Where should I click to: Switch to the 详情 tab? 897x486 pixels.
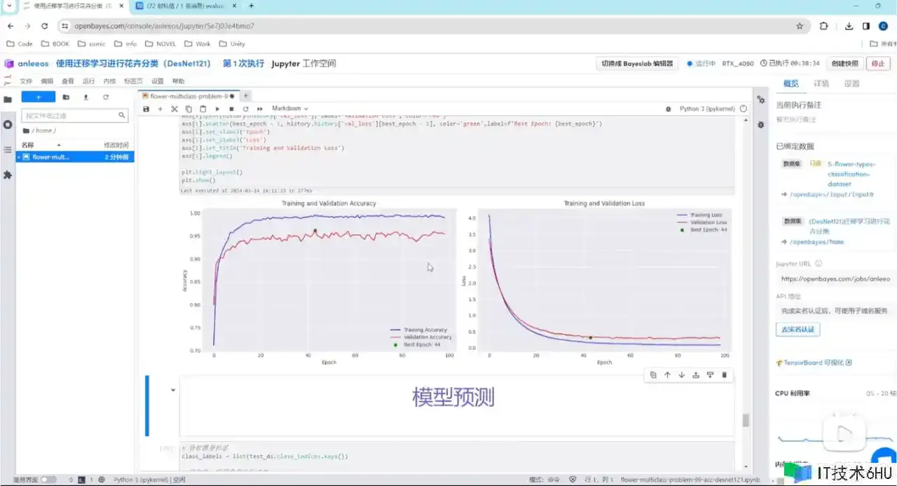tap(821, 83)
